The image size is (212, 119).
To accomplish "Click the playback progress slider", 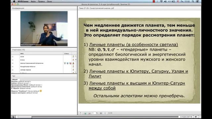I will point(98,117).
